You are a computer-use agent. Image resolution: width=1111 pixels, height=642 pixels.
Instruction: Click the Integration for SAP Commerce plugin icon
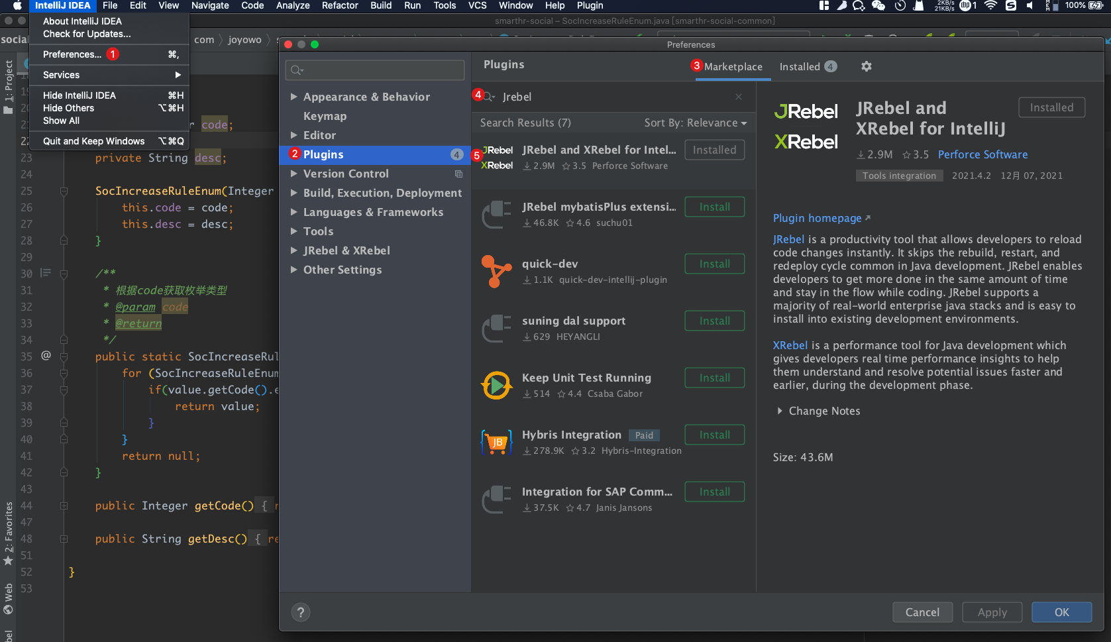tap(497, 500)
